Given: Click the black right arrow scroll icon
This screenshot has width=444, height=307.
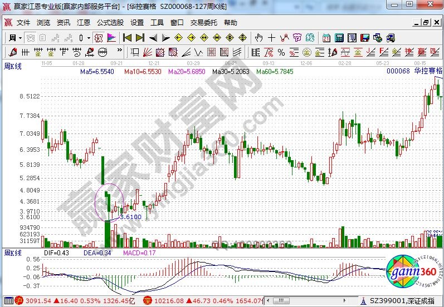Looking at the screenshot, I should [165, 38].
